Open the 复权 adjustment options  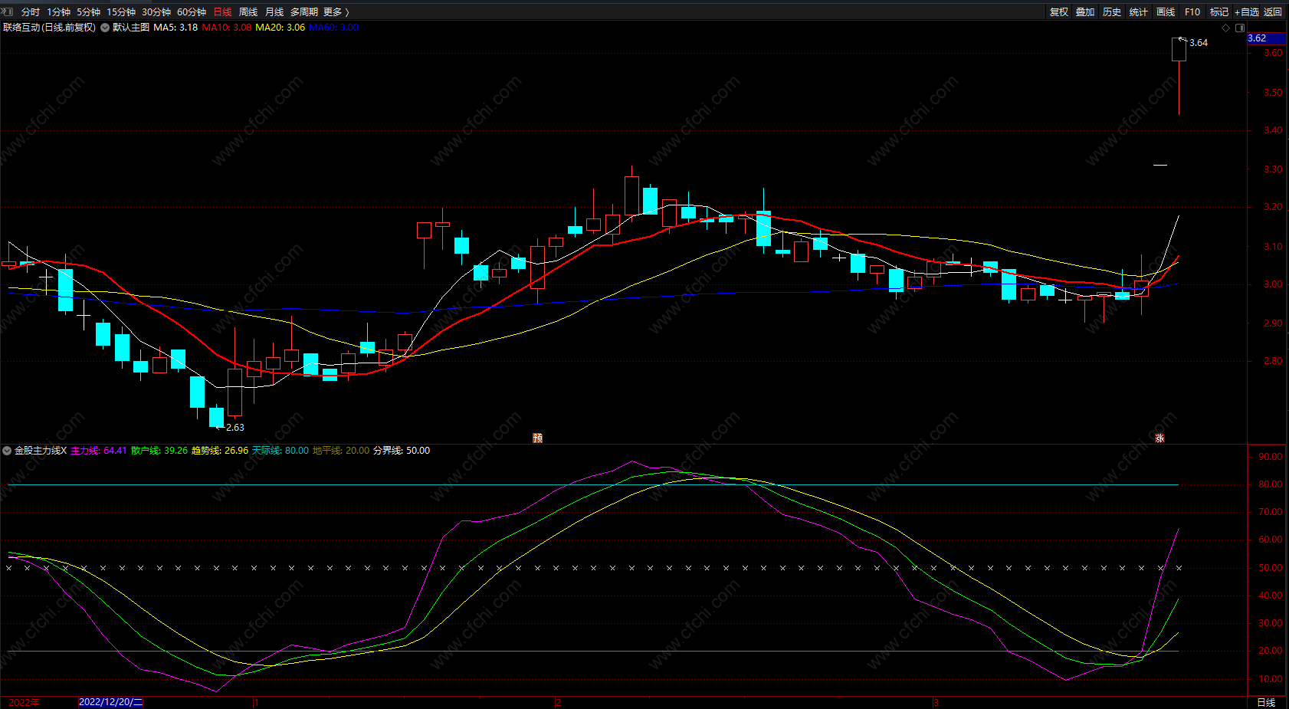(x=1059, y=11)
